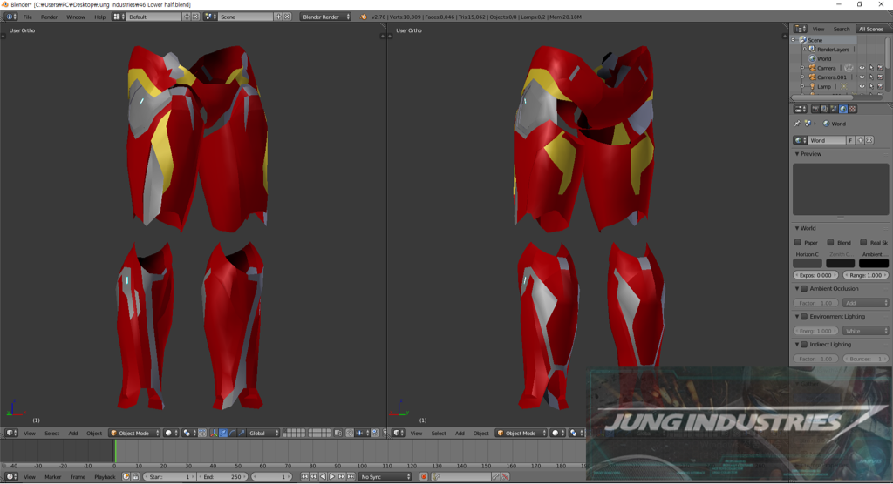Open the Texture properties tab icon
Viewport: 893px width, 484px height.
tap(852, 109)
